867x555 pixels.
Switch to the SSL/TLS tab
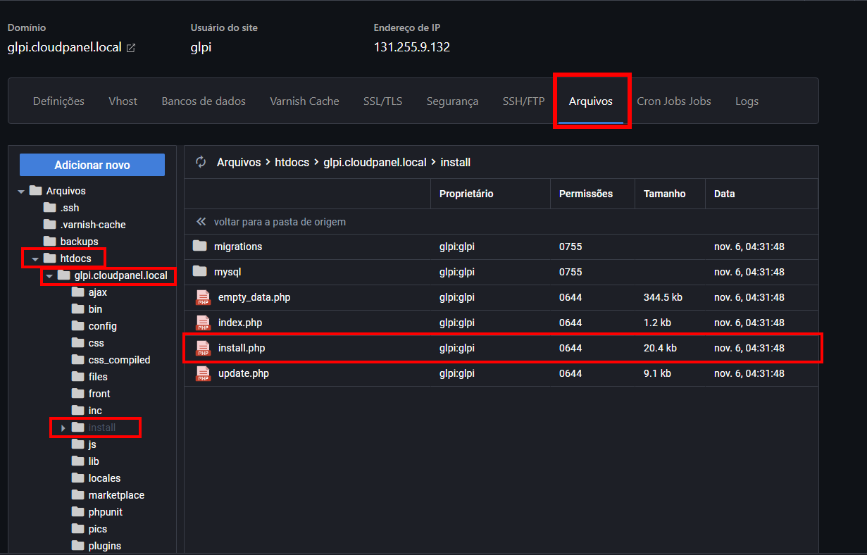tap(382, 101)
